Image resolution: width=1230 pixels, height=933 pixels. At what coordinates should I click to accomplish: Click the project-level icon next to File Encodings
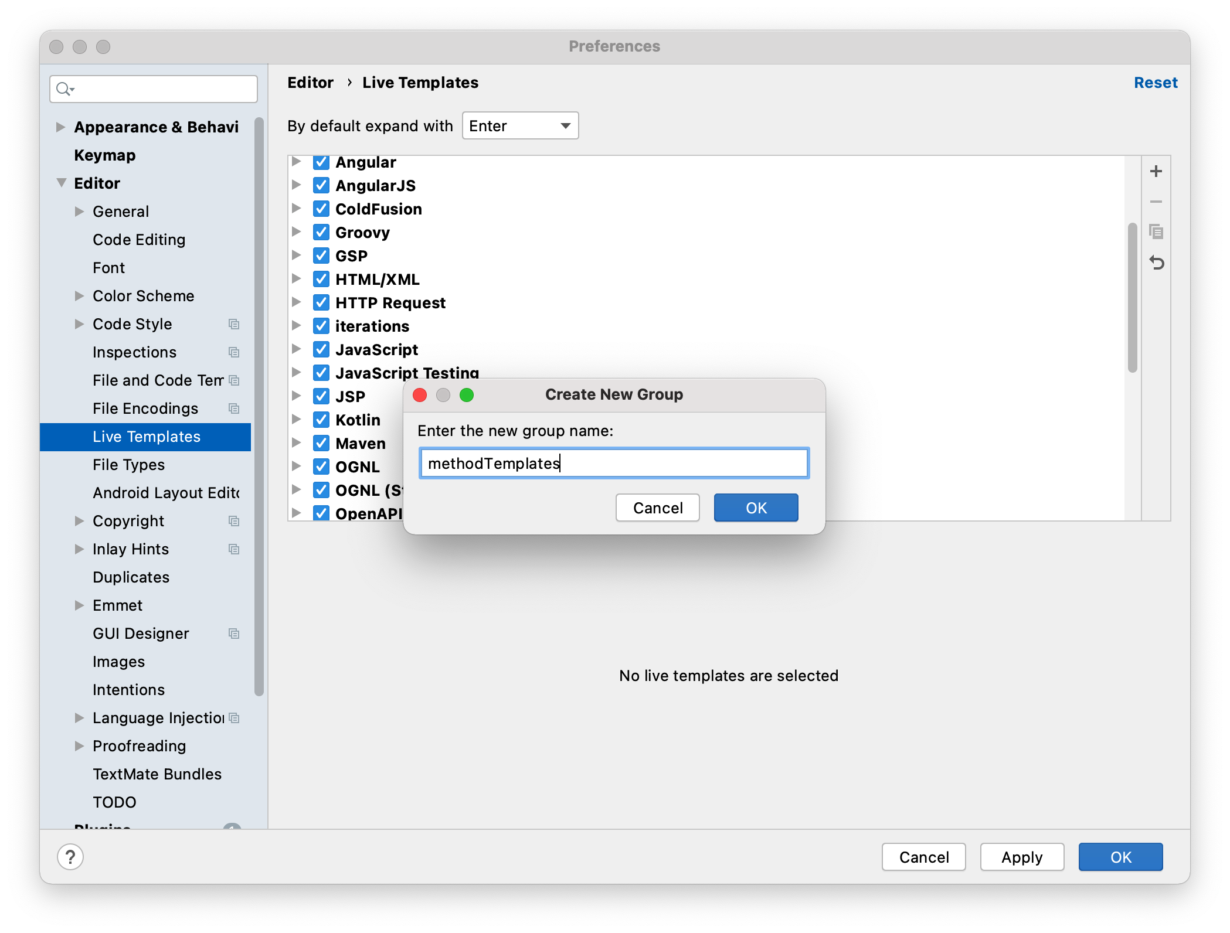(234, 408)
